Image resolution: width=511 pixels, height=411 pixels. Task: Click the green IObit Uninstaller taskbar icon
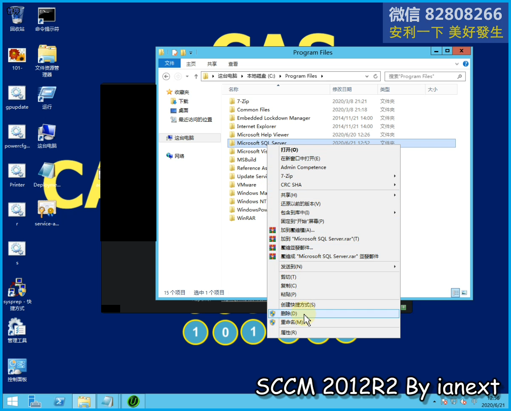pyautogui.click(x=133, y=401)
